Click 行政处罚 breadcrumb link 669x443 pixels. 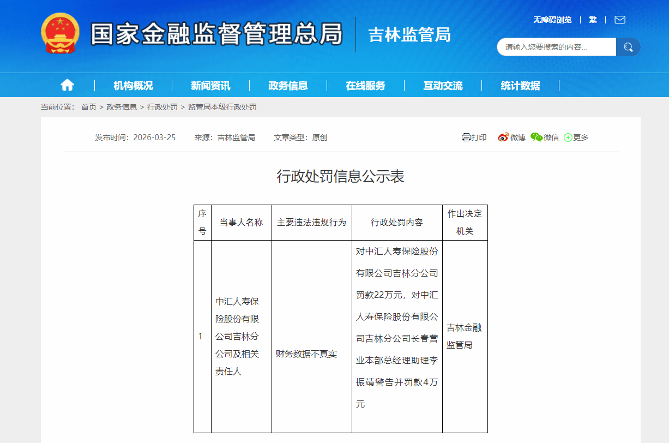pos(162,107)
